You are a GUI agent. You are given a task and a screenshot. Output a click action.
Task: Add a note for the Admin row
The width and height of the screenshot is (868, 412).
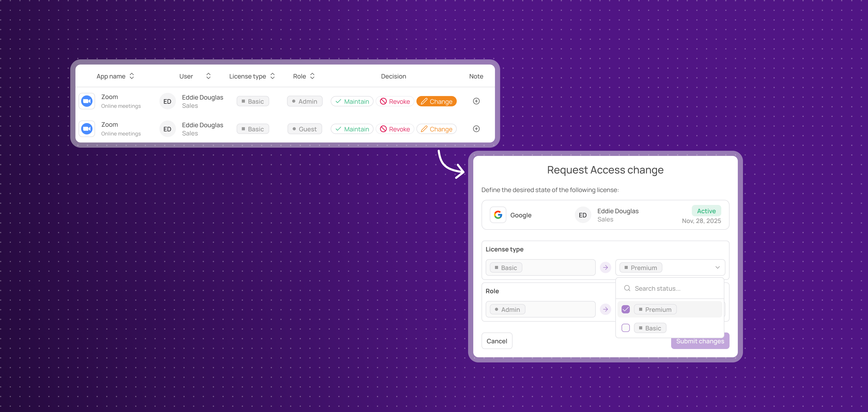tap(476, 101)
